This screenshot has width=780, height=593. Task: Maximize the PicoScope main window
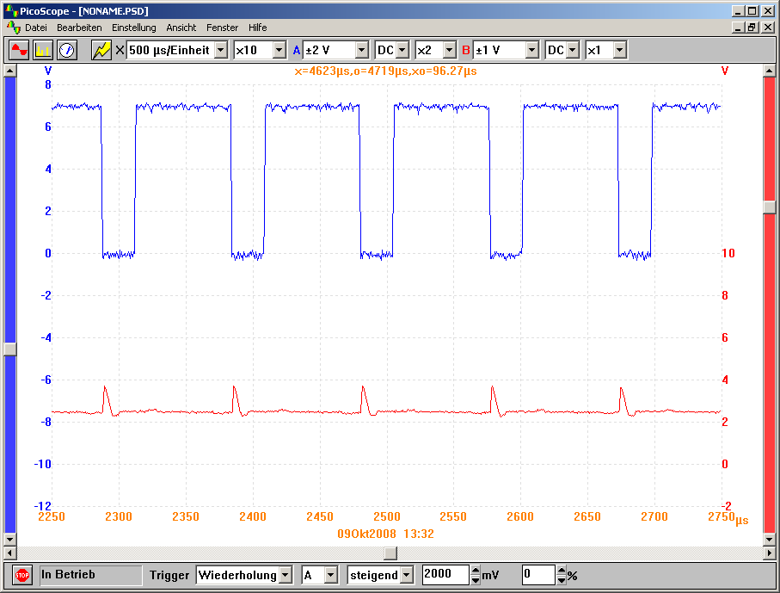click(752, 11)
